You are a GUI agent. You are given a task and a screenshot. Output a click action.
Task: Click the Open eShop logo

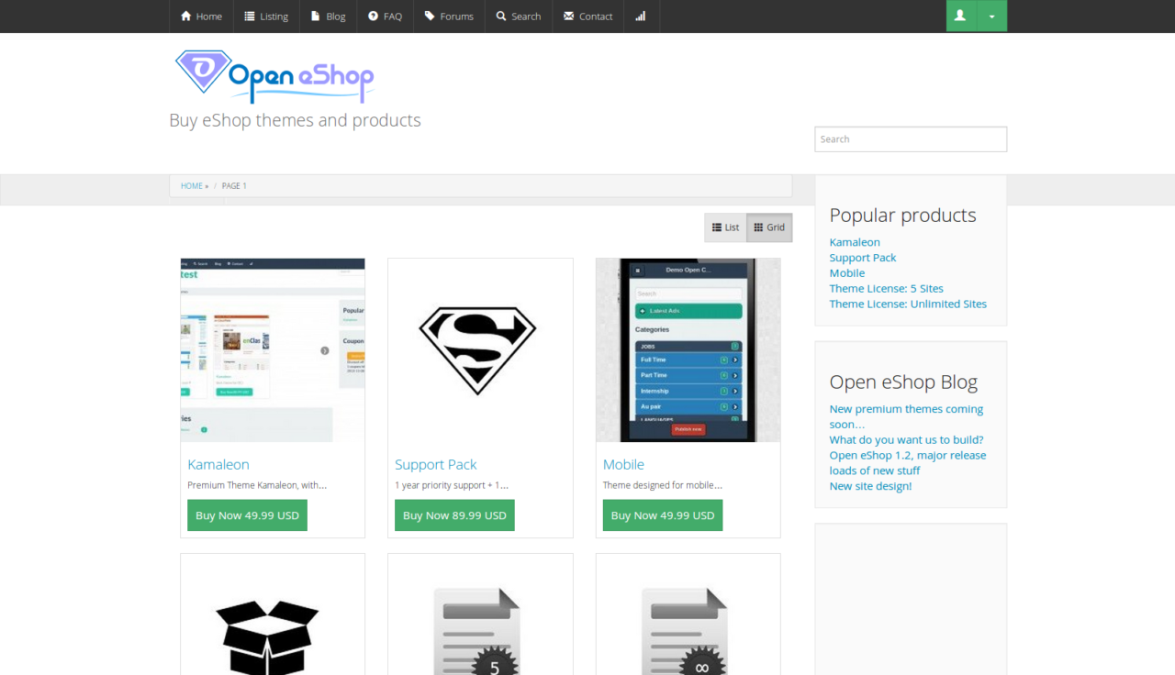(274, 75)
